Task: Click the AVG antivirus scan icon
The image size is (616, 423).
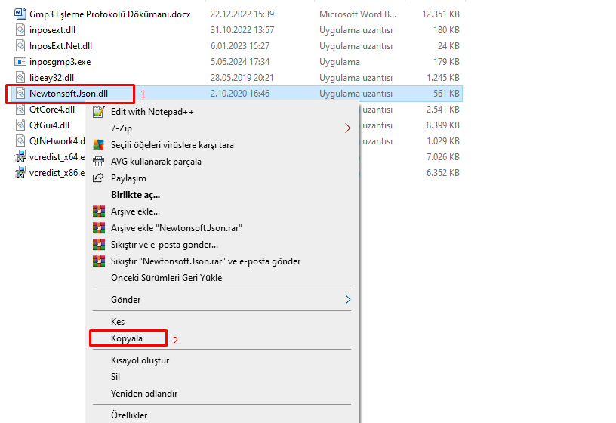Action: [99, 145]
